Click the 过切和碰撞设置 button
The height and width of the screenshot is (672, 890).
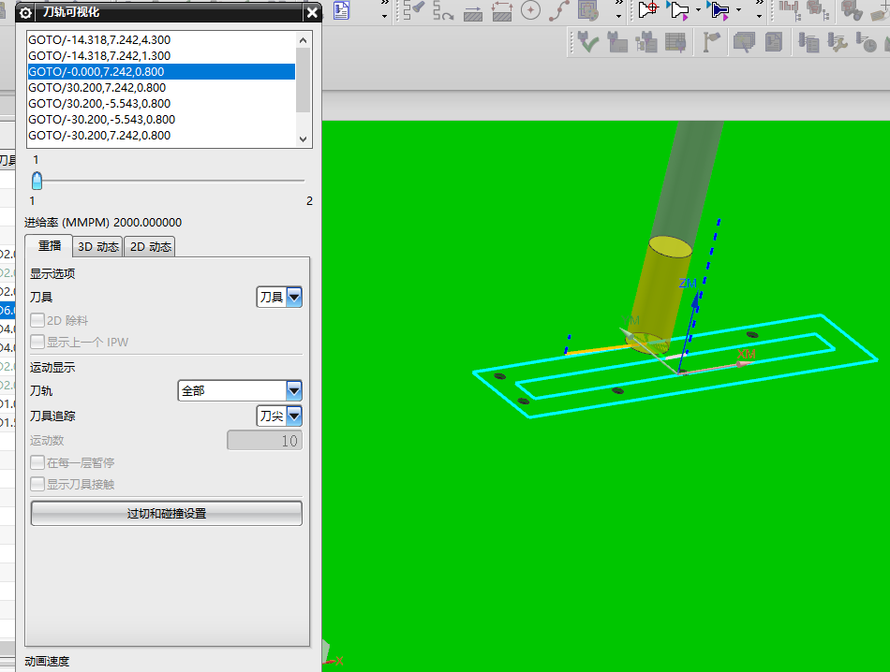click(x=167, y=513)
